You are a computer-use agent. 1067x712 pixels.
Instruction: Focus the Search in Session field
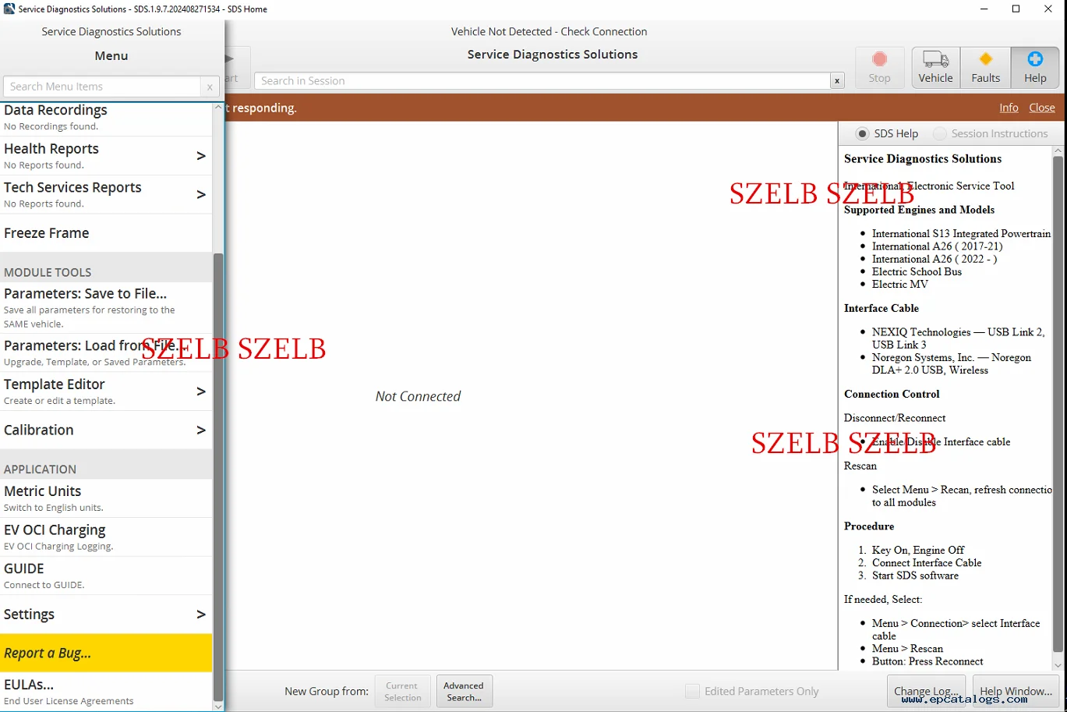[x=542, y=81]
